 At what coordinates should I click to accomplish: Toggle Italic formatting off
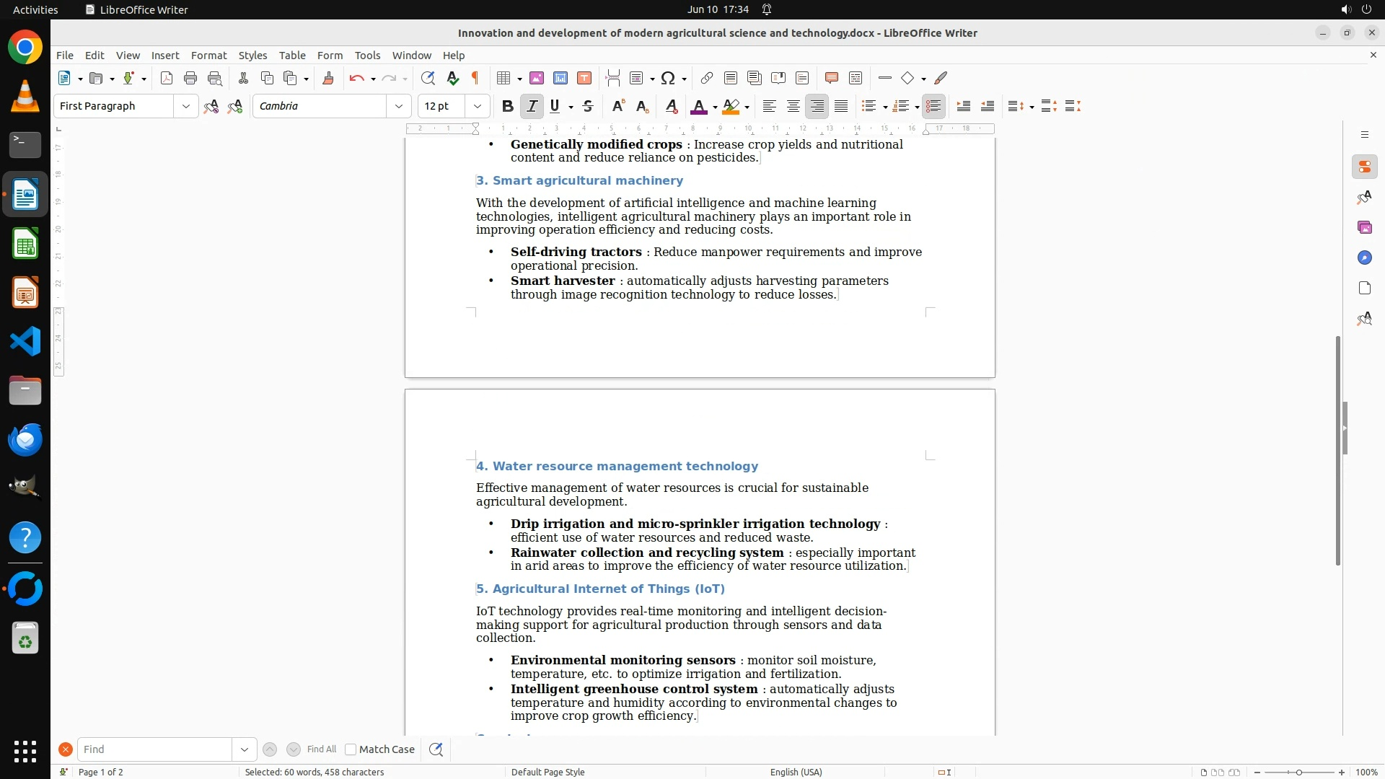point(532,107)
